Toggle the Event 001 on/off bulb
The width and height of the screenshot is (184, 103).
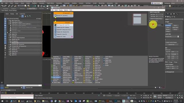coord(71,23)
